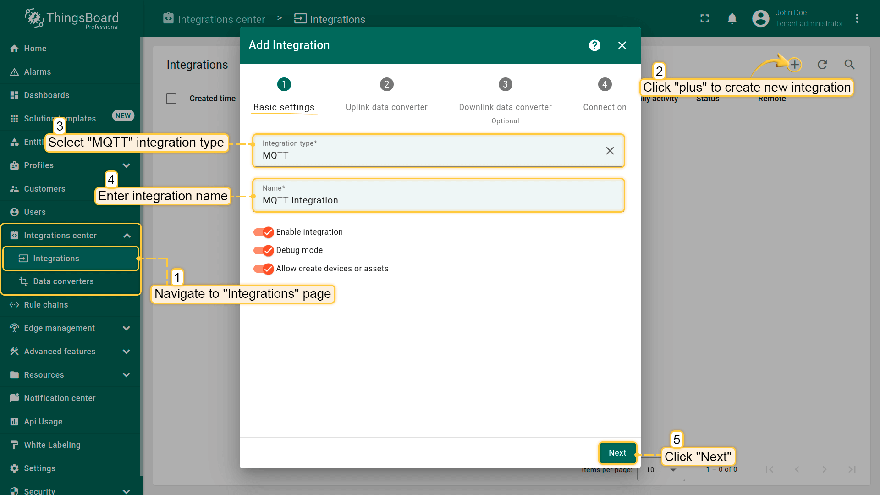The width and height of the screenshot is (880, 495).
Task: Open the items per page dropdown
Action: click(660, 470)
